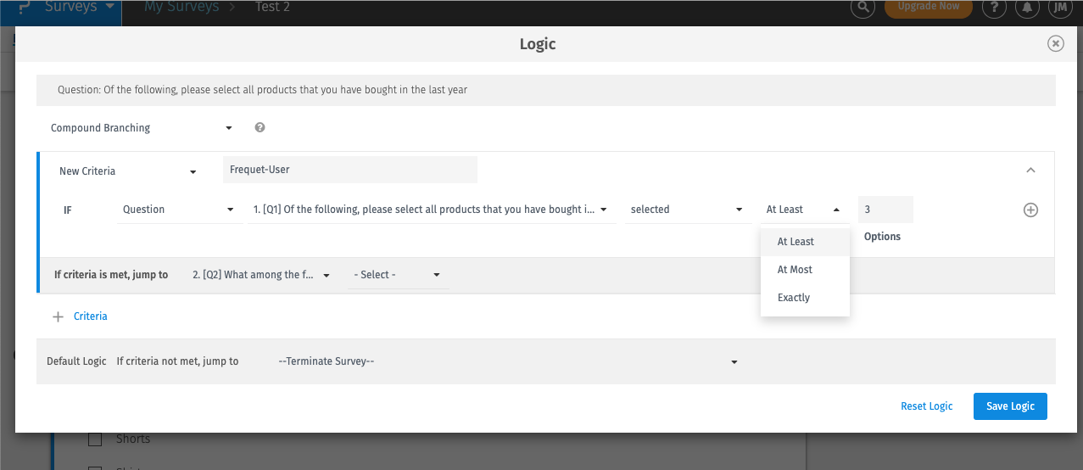This screenshot has height=470, width=1083.
Task: Open the Terminate Survey default logic dropdown
Action: (507, 361)
